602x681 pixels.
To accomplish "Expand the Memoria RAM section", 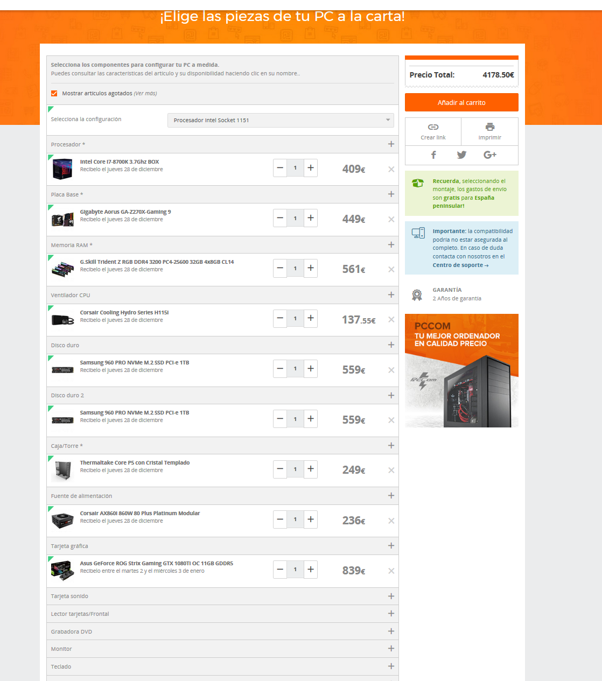I will click(x=391, y=245).
